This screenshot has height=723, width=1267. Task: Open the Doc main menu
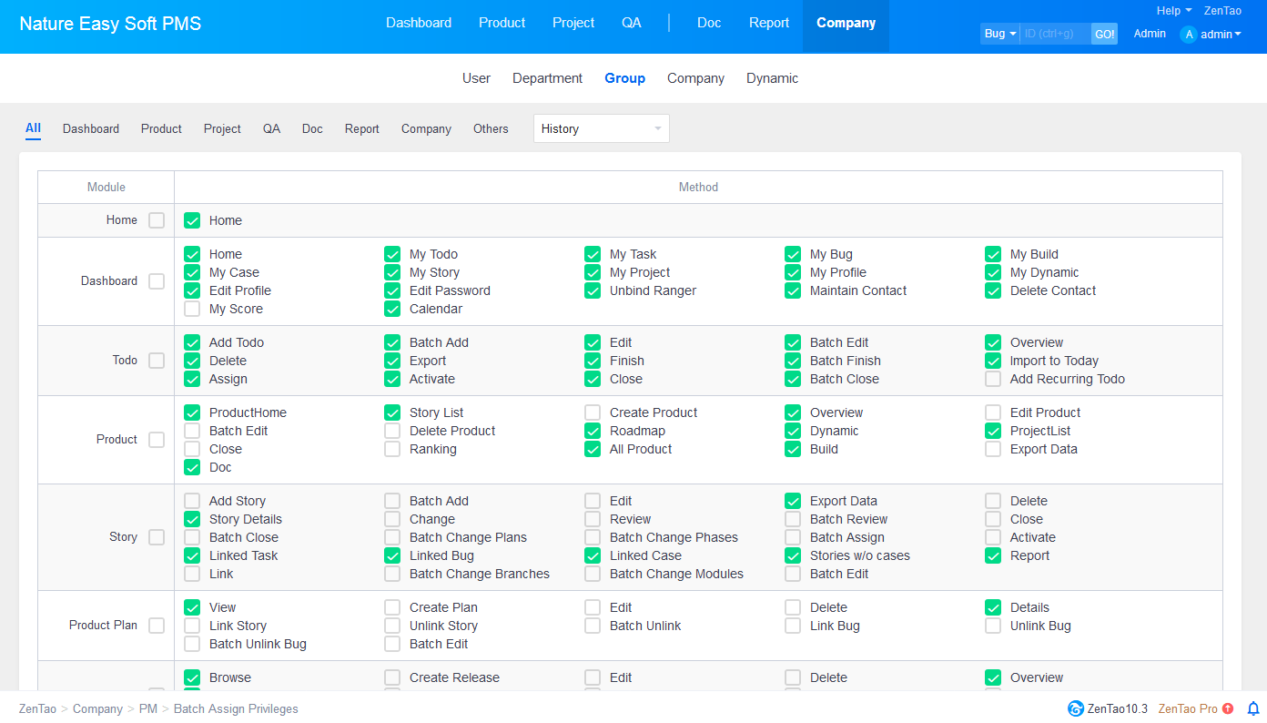click(x=709, y=23)
